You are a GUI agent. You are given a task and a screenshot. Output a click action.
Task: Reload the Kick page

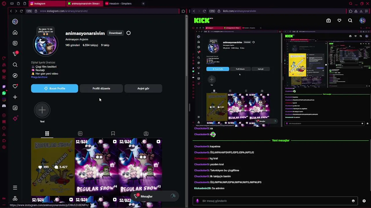[204, 11]
